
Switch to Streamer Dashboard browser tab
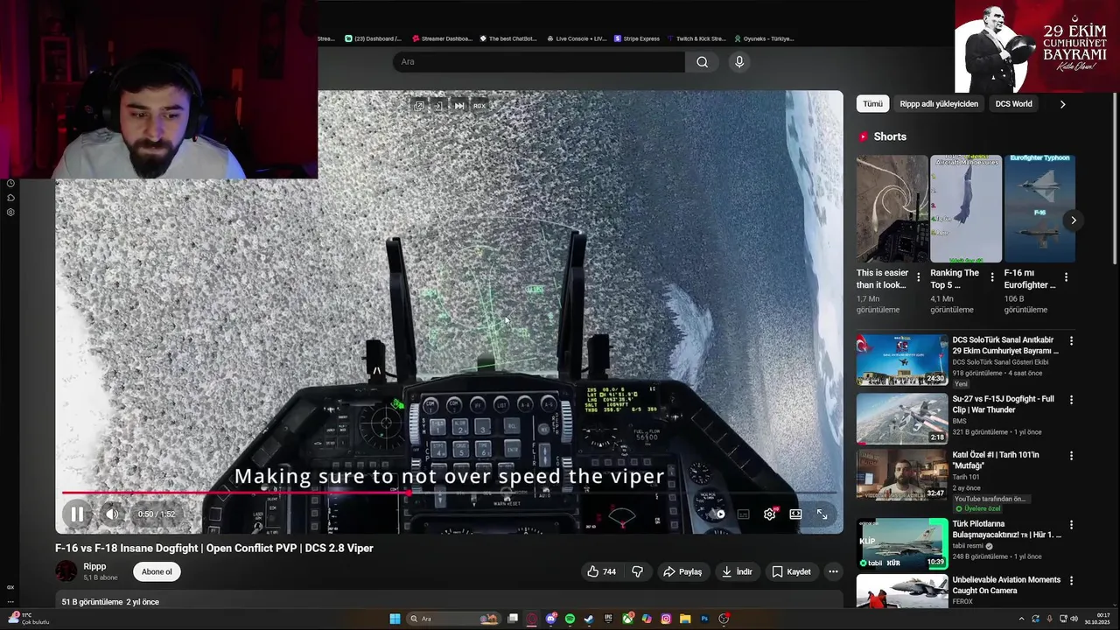[442, 38]
